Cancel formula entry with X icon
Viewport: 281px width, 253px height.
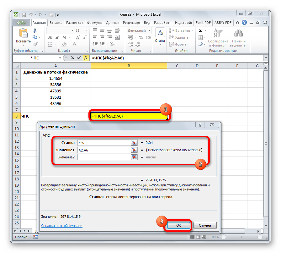pyautogui.click(x=72, y=58)
